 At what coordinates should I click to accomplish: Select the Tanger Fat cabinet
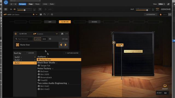[x=59, y=66]
